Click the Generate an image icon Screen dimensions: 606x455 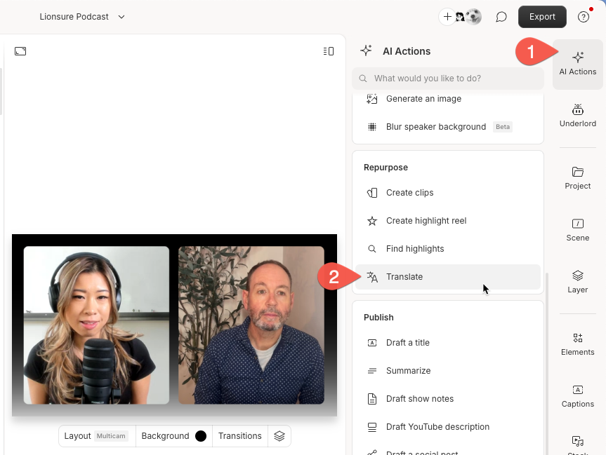(x=371, y=99)
